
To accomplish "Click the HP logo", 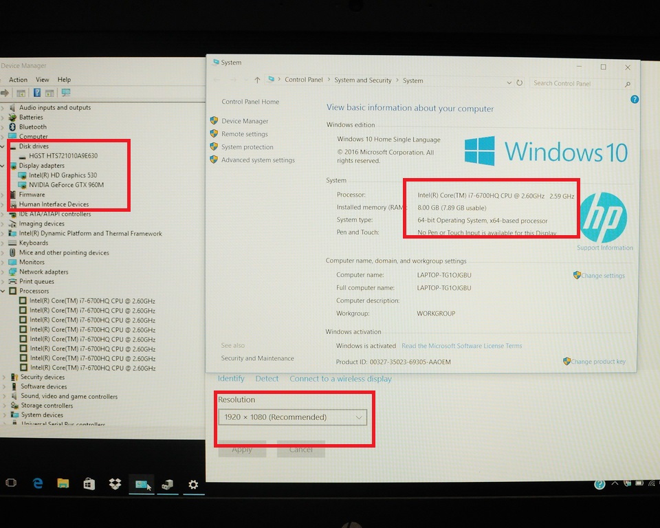I will (x=604, y=217).
